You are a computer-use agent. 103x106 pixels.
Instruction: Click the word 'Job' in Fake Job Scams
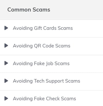coord(50,64)
